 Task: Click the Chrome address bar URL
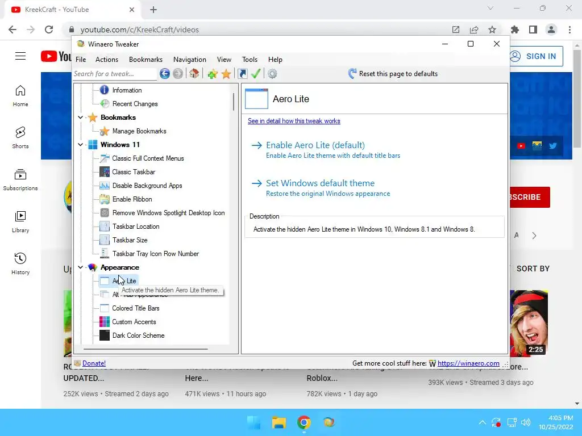tap(140, 30)
